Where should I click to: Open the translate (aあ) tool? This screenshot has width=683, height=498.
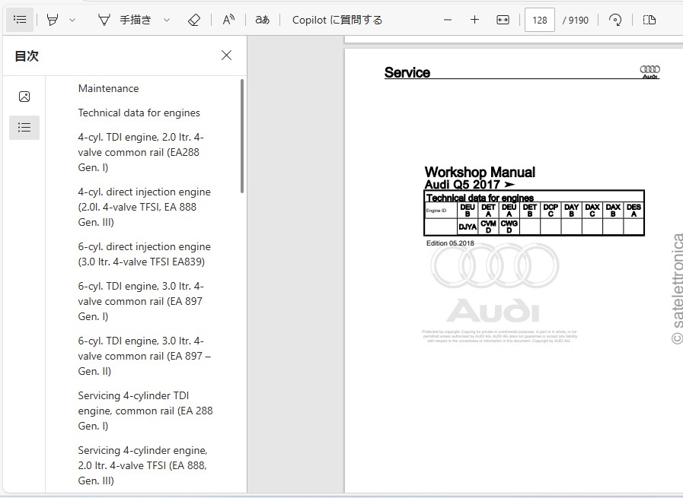click(262, 20)
